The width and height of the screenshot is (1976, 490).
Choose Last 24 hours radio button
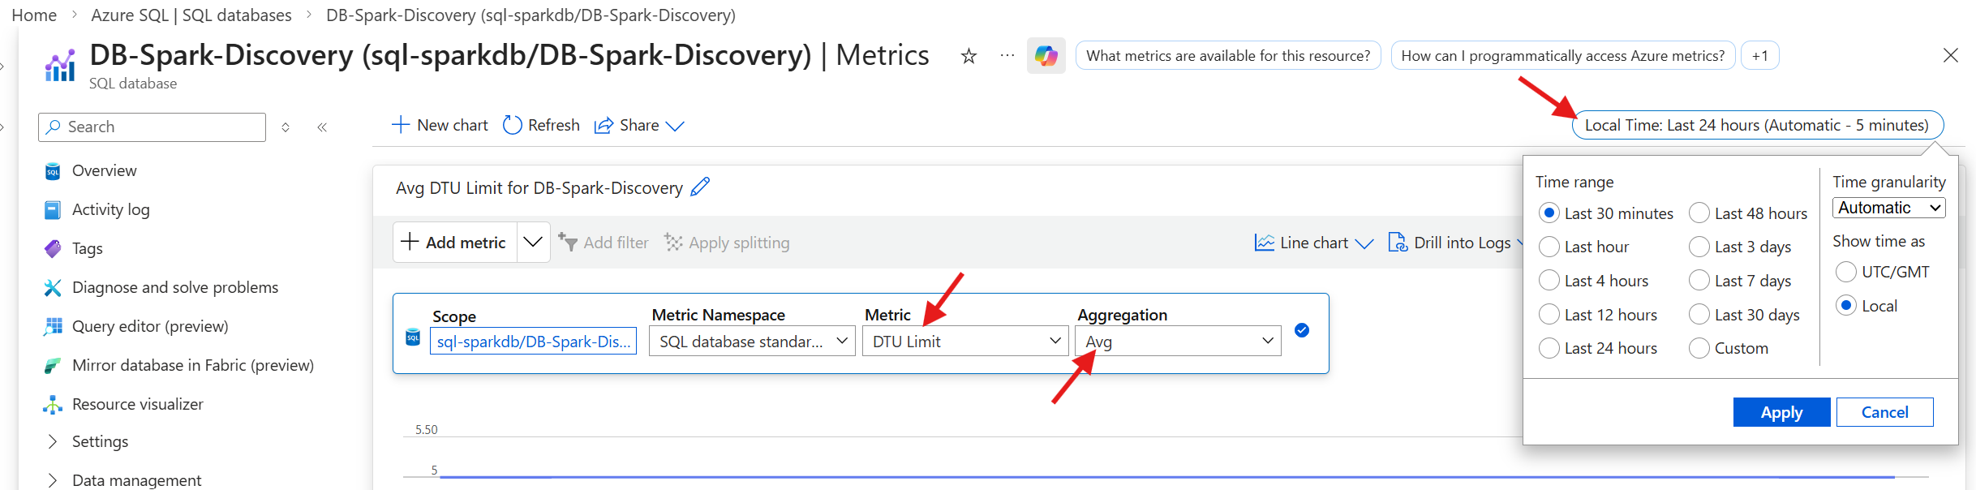(x=1549, y=348)
